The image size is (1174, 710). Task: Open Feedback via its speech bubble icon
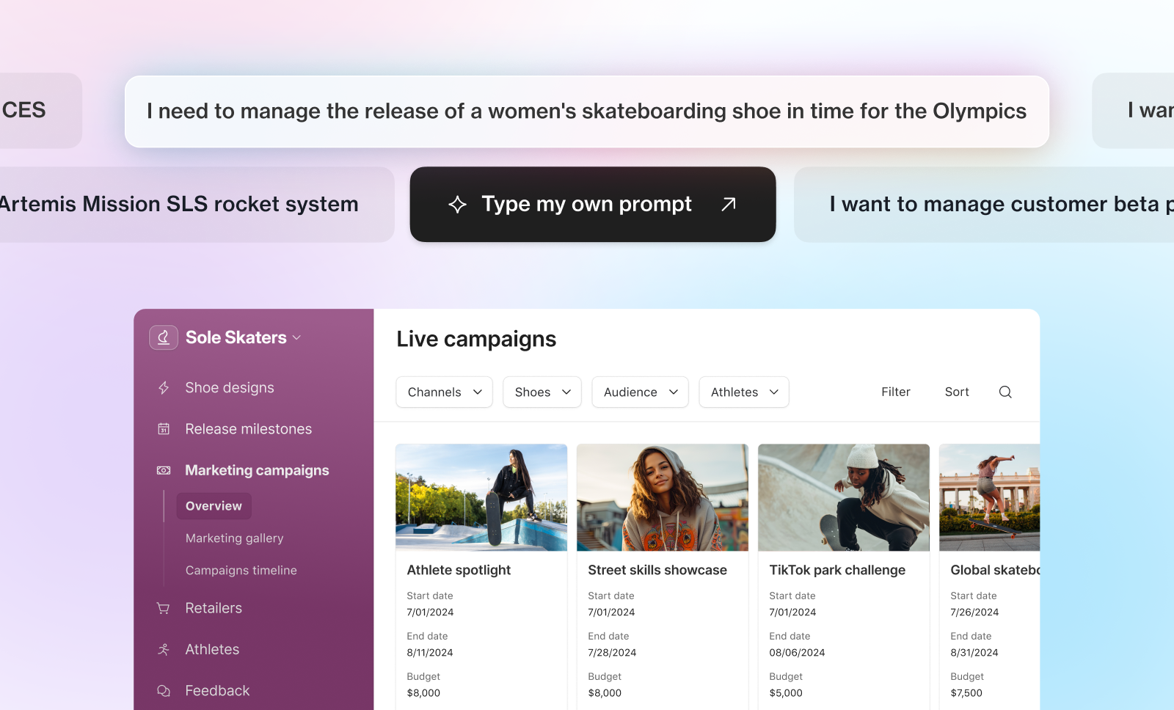[163, 690]
